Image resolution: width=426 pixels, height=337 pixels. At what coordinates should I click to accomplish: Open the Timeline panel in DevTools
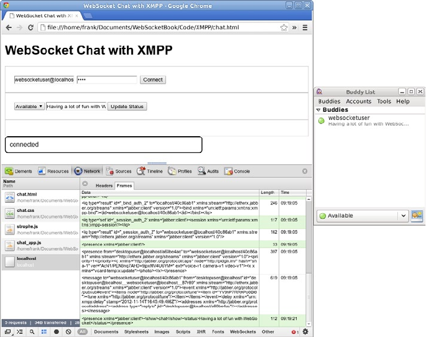pyautogui.click(x=149, y=171)
